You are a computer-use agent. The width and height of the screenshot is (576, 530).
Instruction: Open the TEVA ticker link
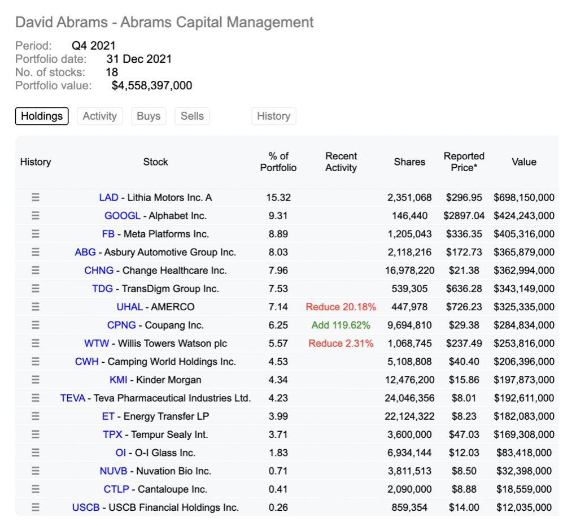73,398
